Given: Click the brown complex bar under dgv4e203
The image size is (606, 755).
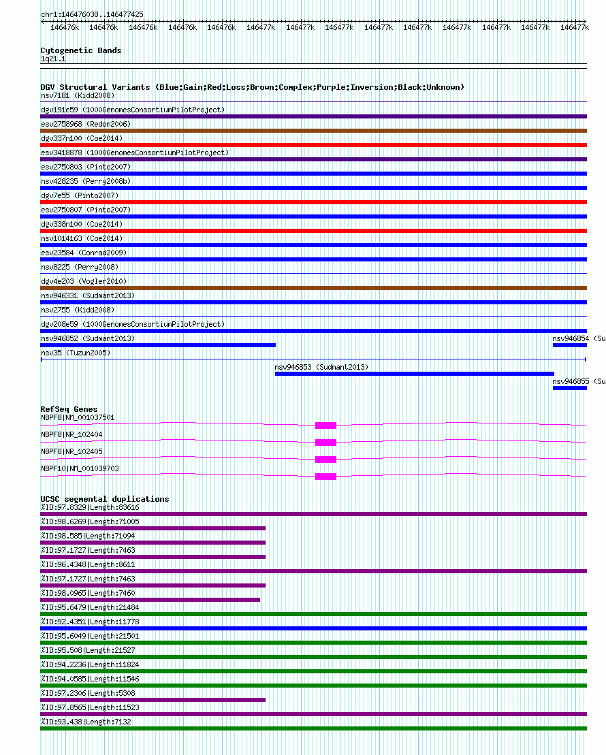Looking at the screenshot, I should 314,288.
